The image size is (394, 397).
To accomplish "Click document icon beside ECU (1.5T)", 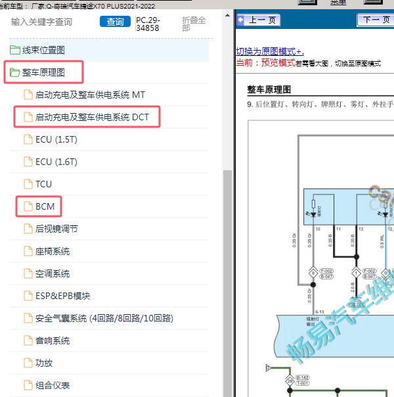I will point(28,139).
